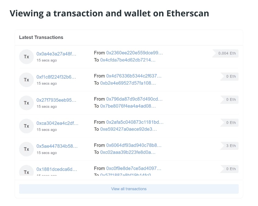Click the 3 Eth value badge

230,146
